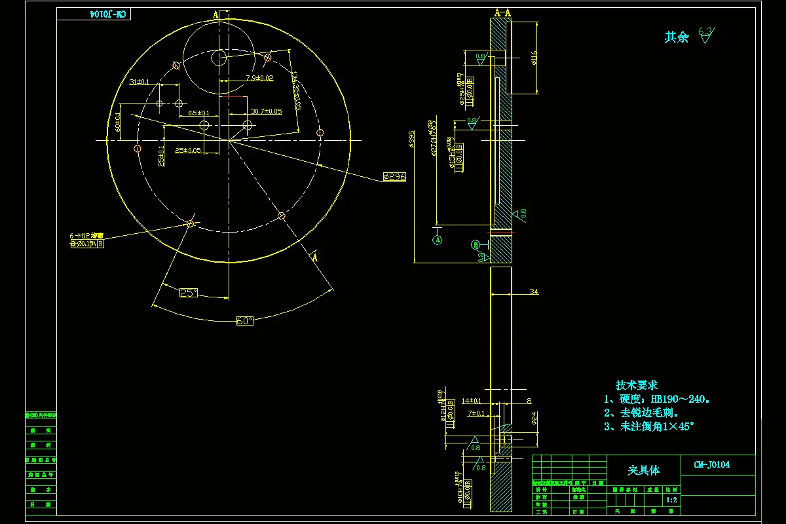786x524 pixels.
Task: Click the 1:2 scale cell
Action: point(671,500)
